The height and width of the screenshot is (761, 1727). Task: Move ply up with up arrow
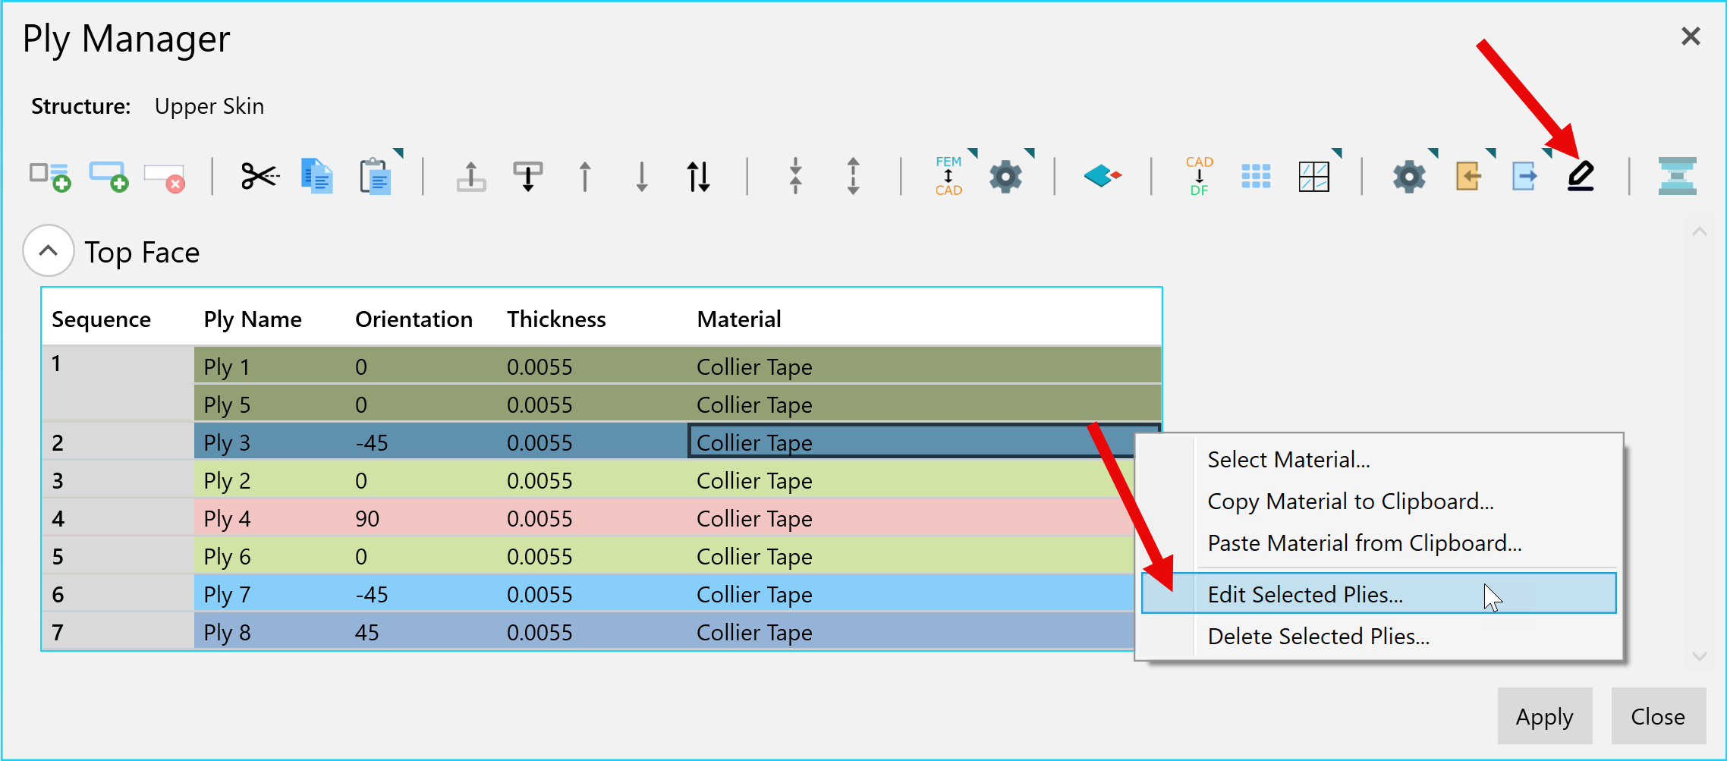coord(585,176)
